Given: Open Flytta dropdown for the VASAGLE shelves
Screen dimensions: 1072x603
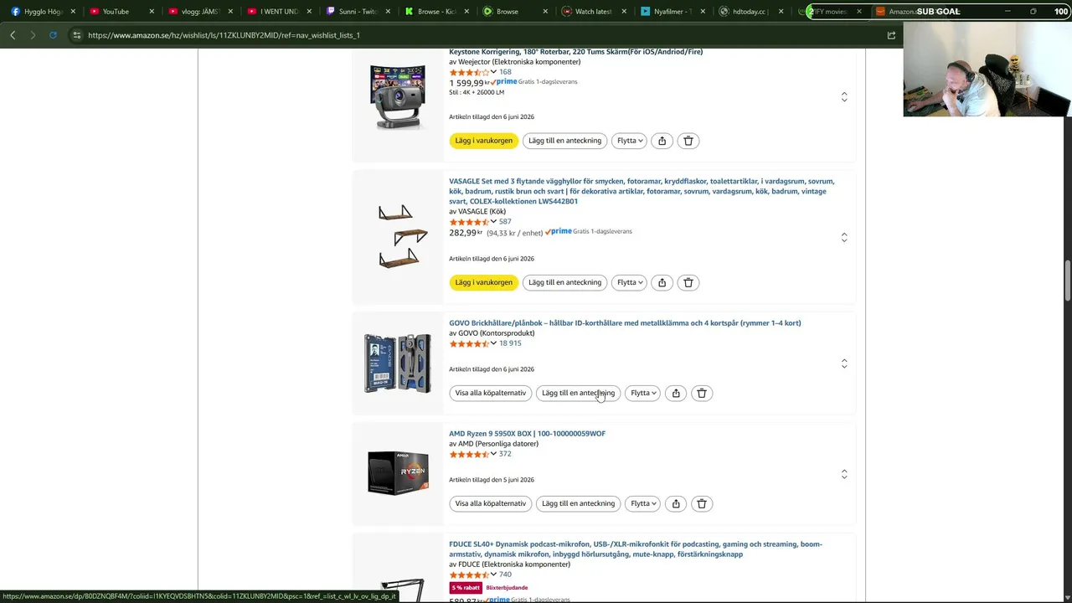Looking at the screenshot, I should point(629,282).
